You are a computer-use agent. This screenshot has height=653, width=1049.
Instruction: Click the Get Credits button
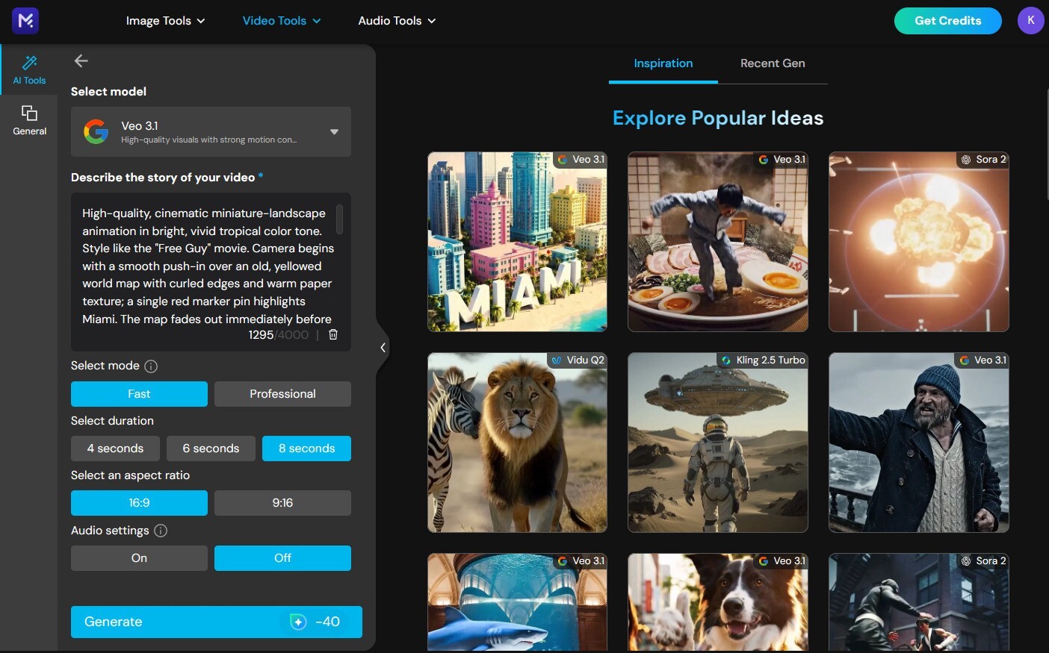coord(947,21)
